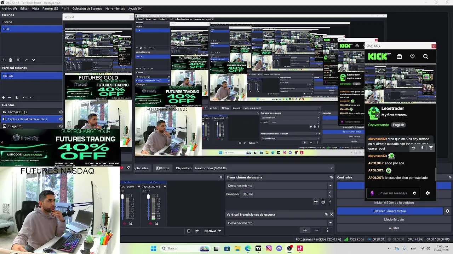Delete the selected scene with trash icon
This screenshot has width=453, height=254.
11,60
